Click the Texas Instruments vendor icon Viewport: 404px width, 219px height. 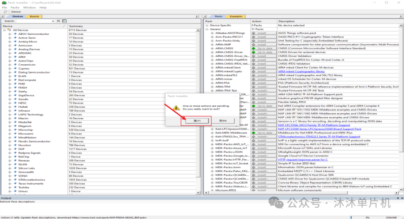[x=15, y=184]
